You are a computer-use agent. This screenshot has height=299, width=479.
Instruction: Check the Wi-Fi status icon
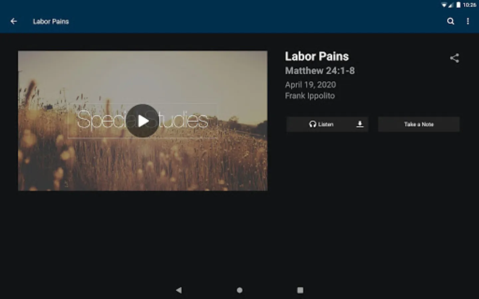444,5
